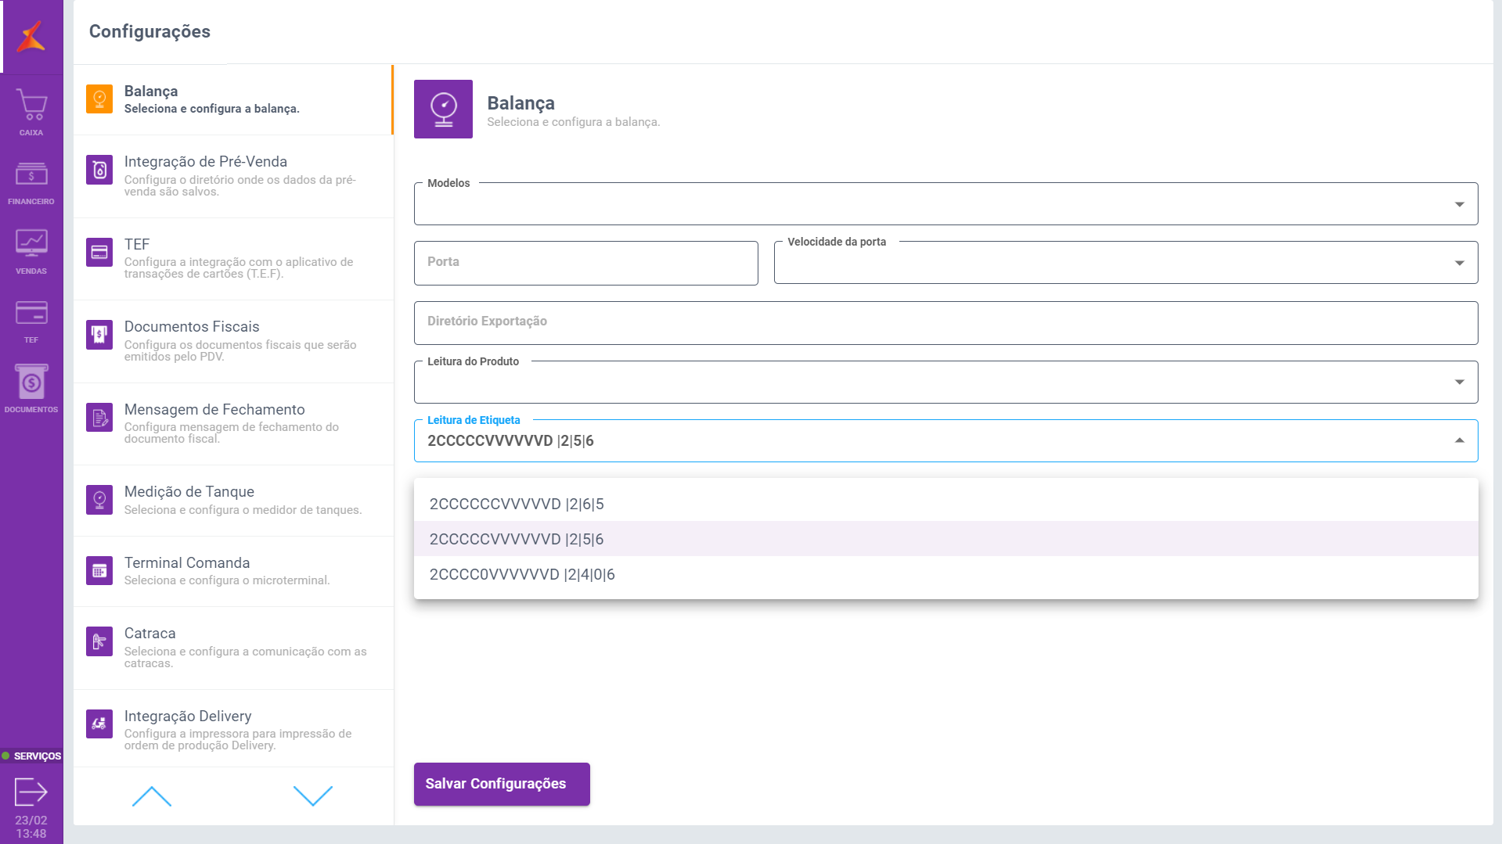
Task: Select option 2CCCCCVVVVVVD |2|5|6
Action: pos(946,539)
